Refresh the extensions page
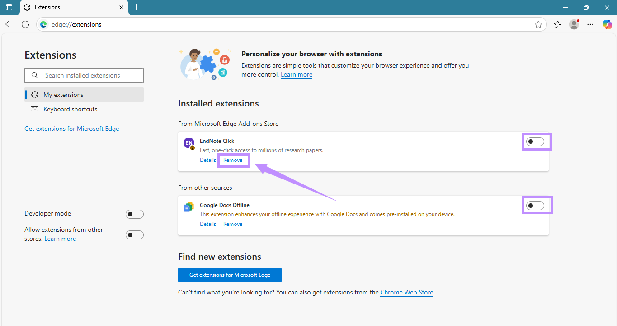The height and width of the screenshot is (326, 617). click(x=25, y=24)
